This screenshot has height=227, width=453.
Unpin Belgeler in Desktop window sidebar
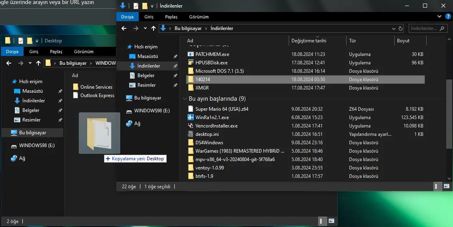(60, 110)
